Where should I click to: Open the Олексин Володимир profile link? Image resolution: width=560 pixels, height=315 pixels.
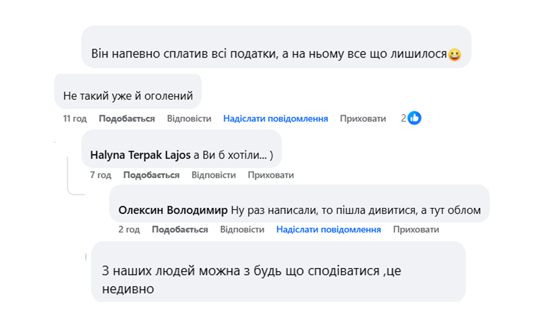coord(173,210)
